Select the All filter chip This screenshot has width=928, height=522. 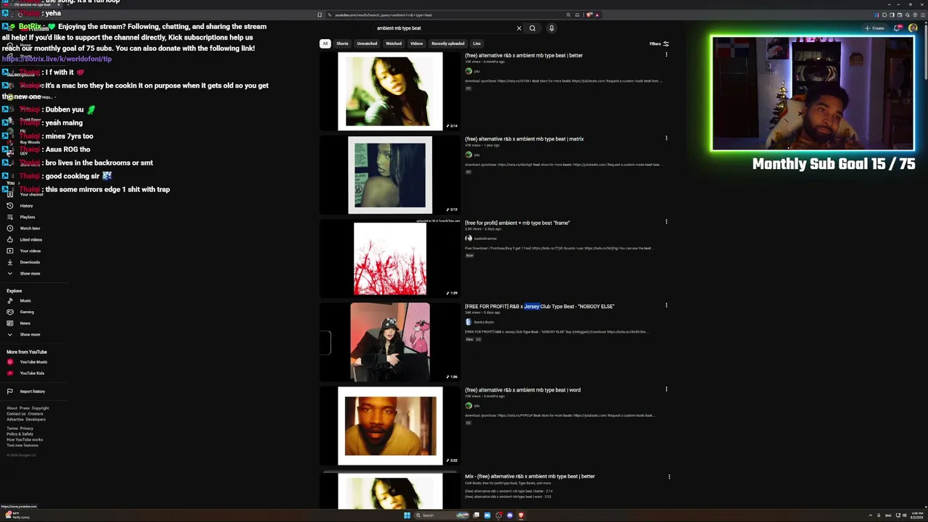325,43
